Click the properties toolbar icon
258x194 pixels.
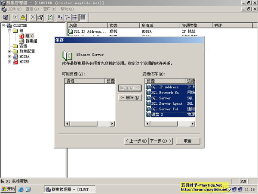point(40,17)
